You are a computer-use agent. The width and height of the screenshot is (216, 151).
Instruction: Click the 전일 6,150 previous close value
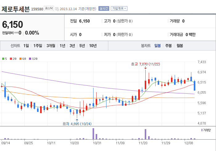tap(85, 21)
